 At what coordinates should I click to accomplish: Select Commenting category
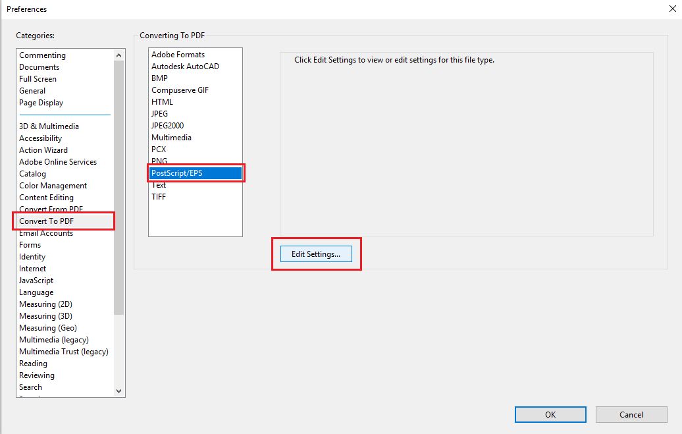(x=42, y=55)
